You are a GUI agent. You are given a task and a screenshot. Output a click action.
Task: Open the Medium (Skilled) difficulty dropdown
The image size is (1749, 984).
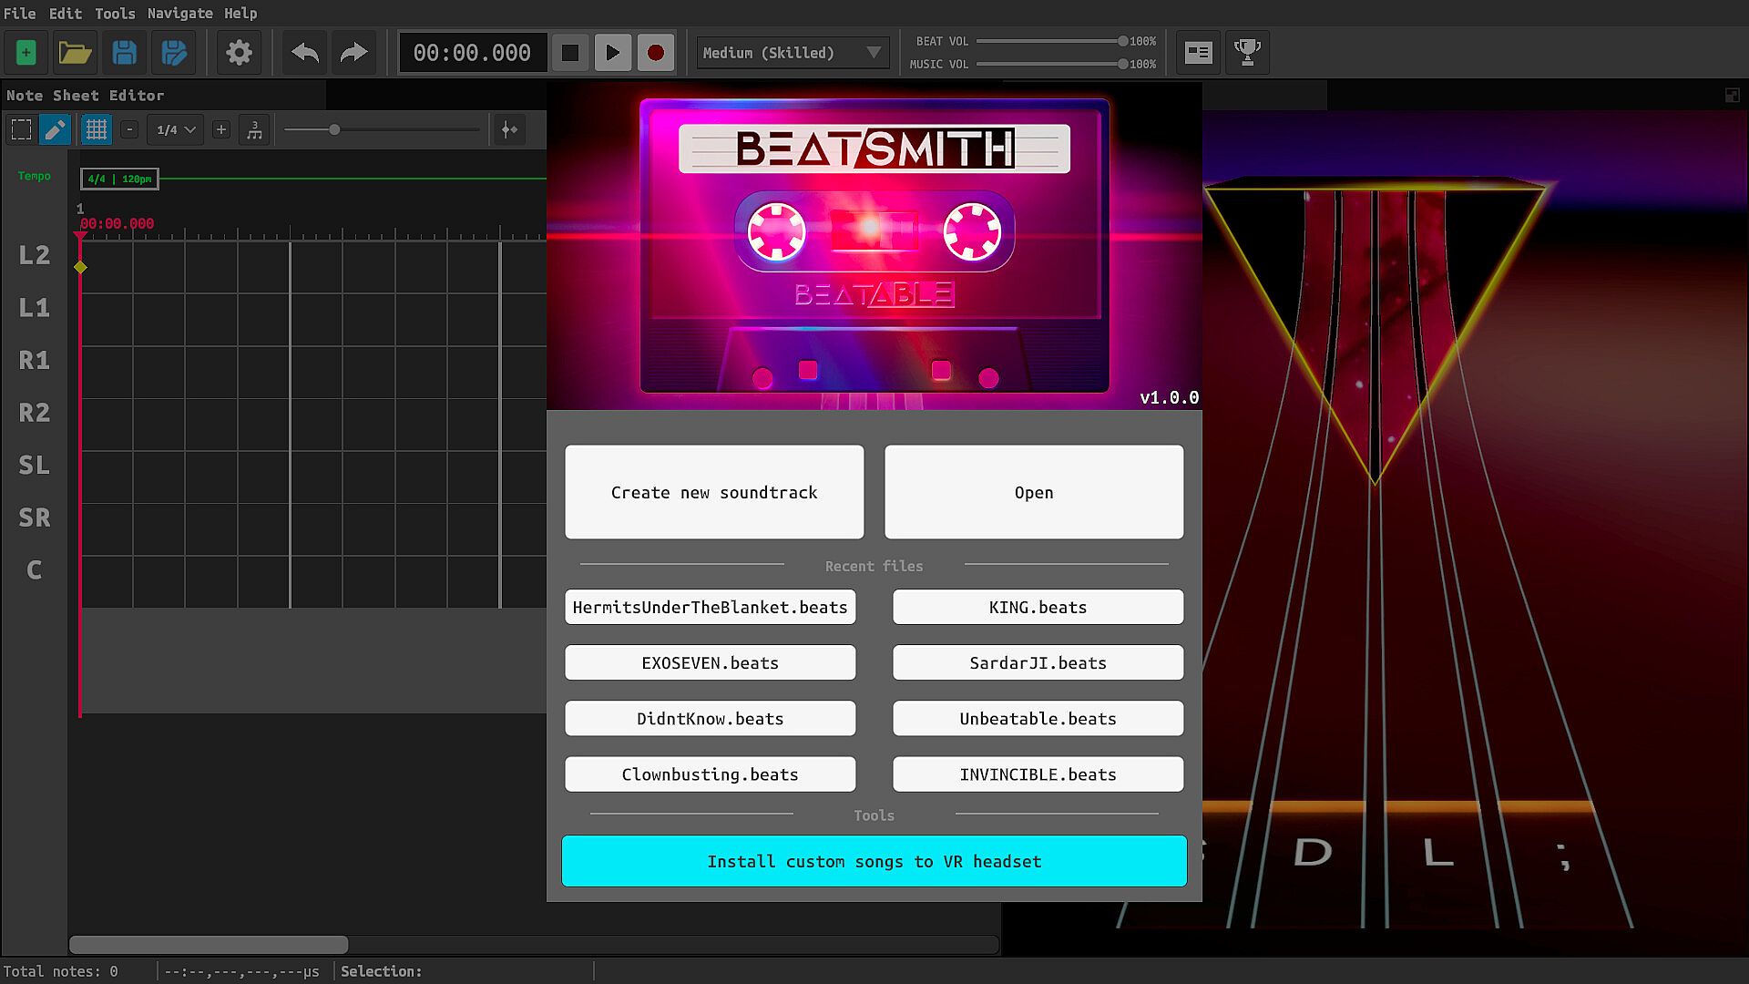pos(793,53)
